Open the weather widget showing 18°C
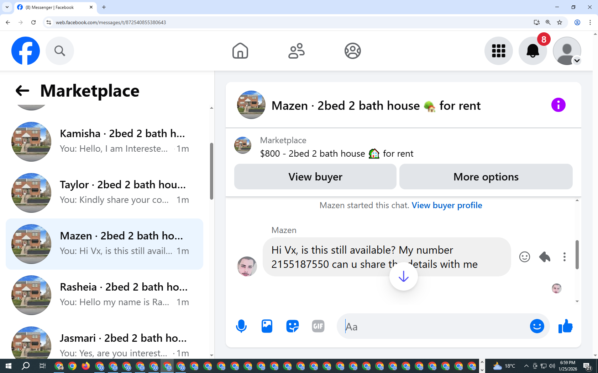598x373 pixels. [504, 366]
